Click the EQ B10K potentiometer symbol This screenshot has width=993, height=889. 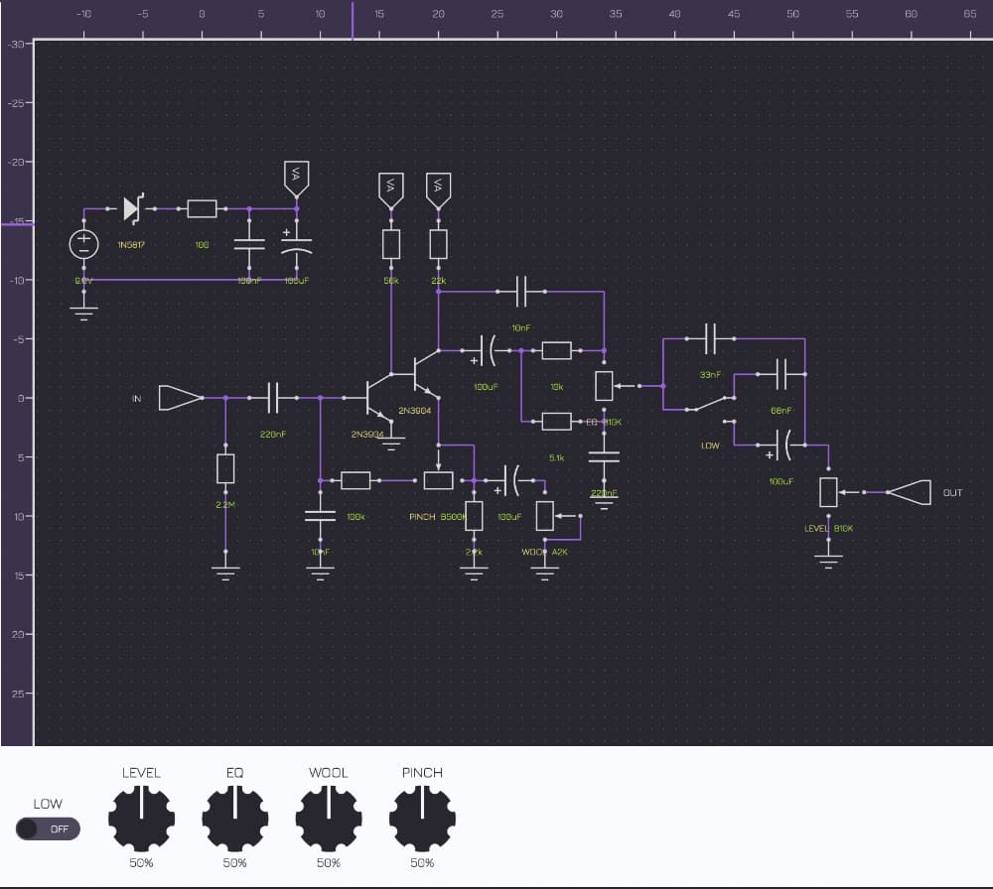pos(604,386)
